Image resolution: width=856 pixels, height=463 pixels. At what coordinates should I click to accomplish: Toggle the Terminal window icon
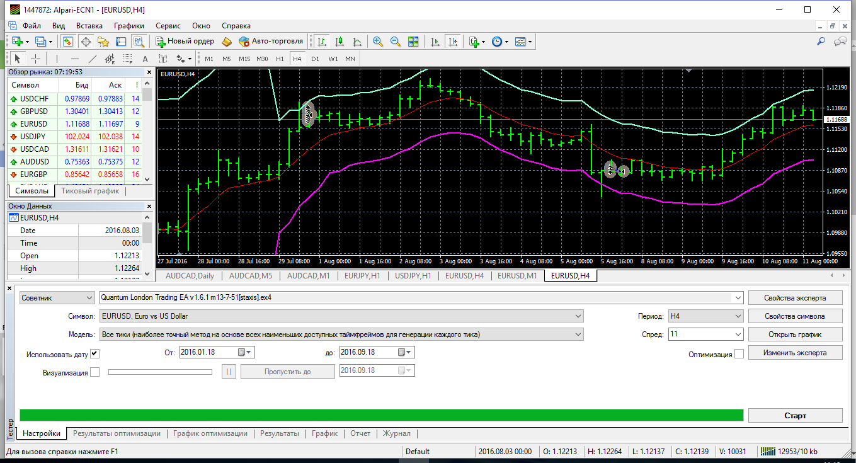tap(121, 42)
